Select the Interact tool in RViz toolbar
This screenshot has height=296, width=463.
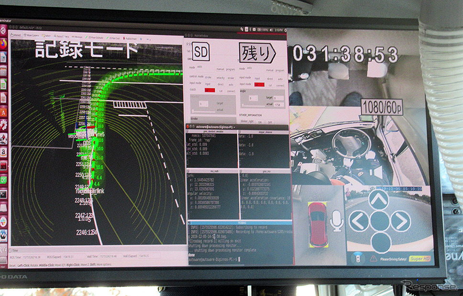16,35
